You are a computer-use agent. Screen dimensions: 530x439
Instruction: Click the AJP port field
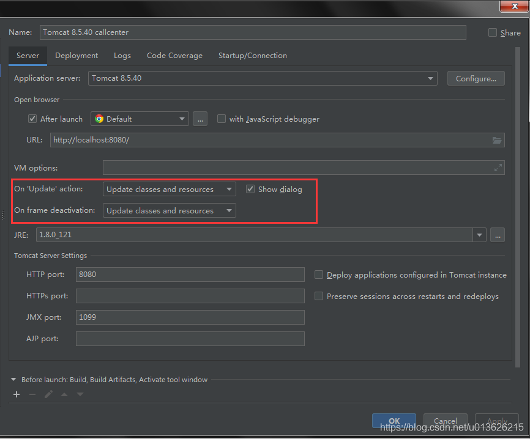click(x=190, y=339)
